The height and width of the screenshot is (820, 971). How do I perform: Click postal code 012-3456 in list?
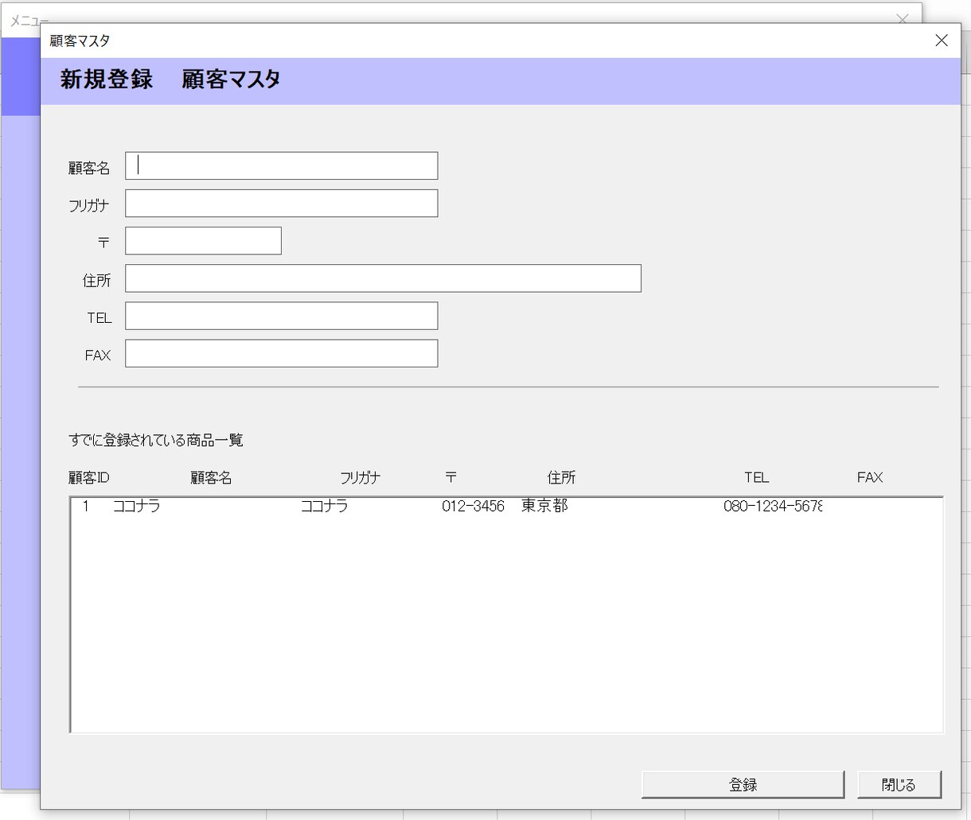coord(473,506)
